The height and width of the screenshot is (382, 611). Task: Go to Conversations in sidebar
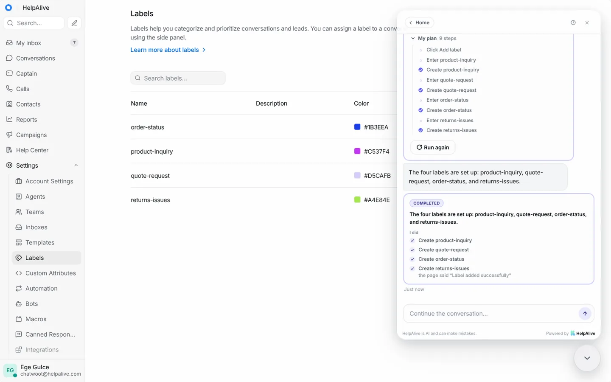42,58
